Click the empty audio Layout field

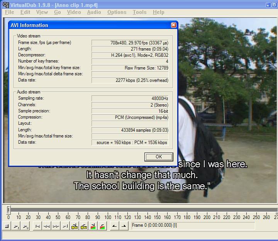[x=130, y=124]
